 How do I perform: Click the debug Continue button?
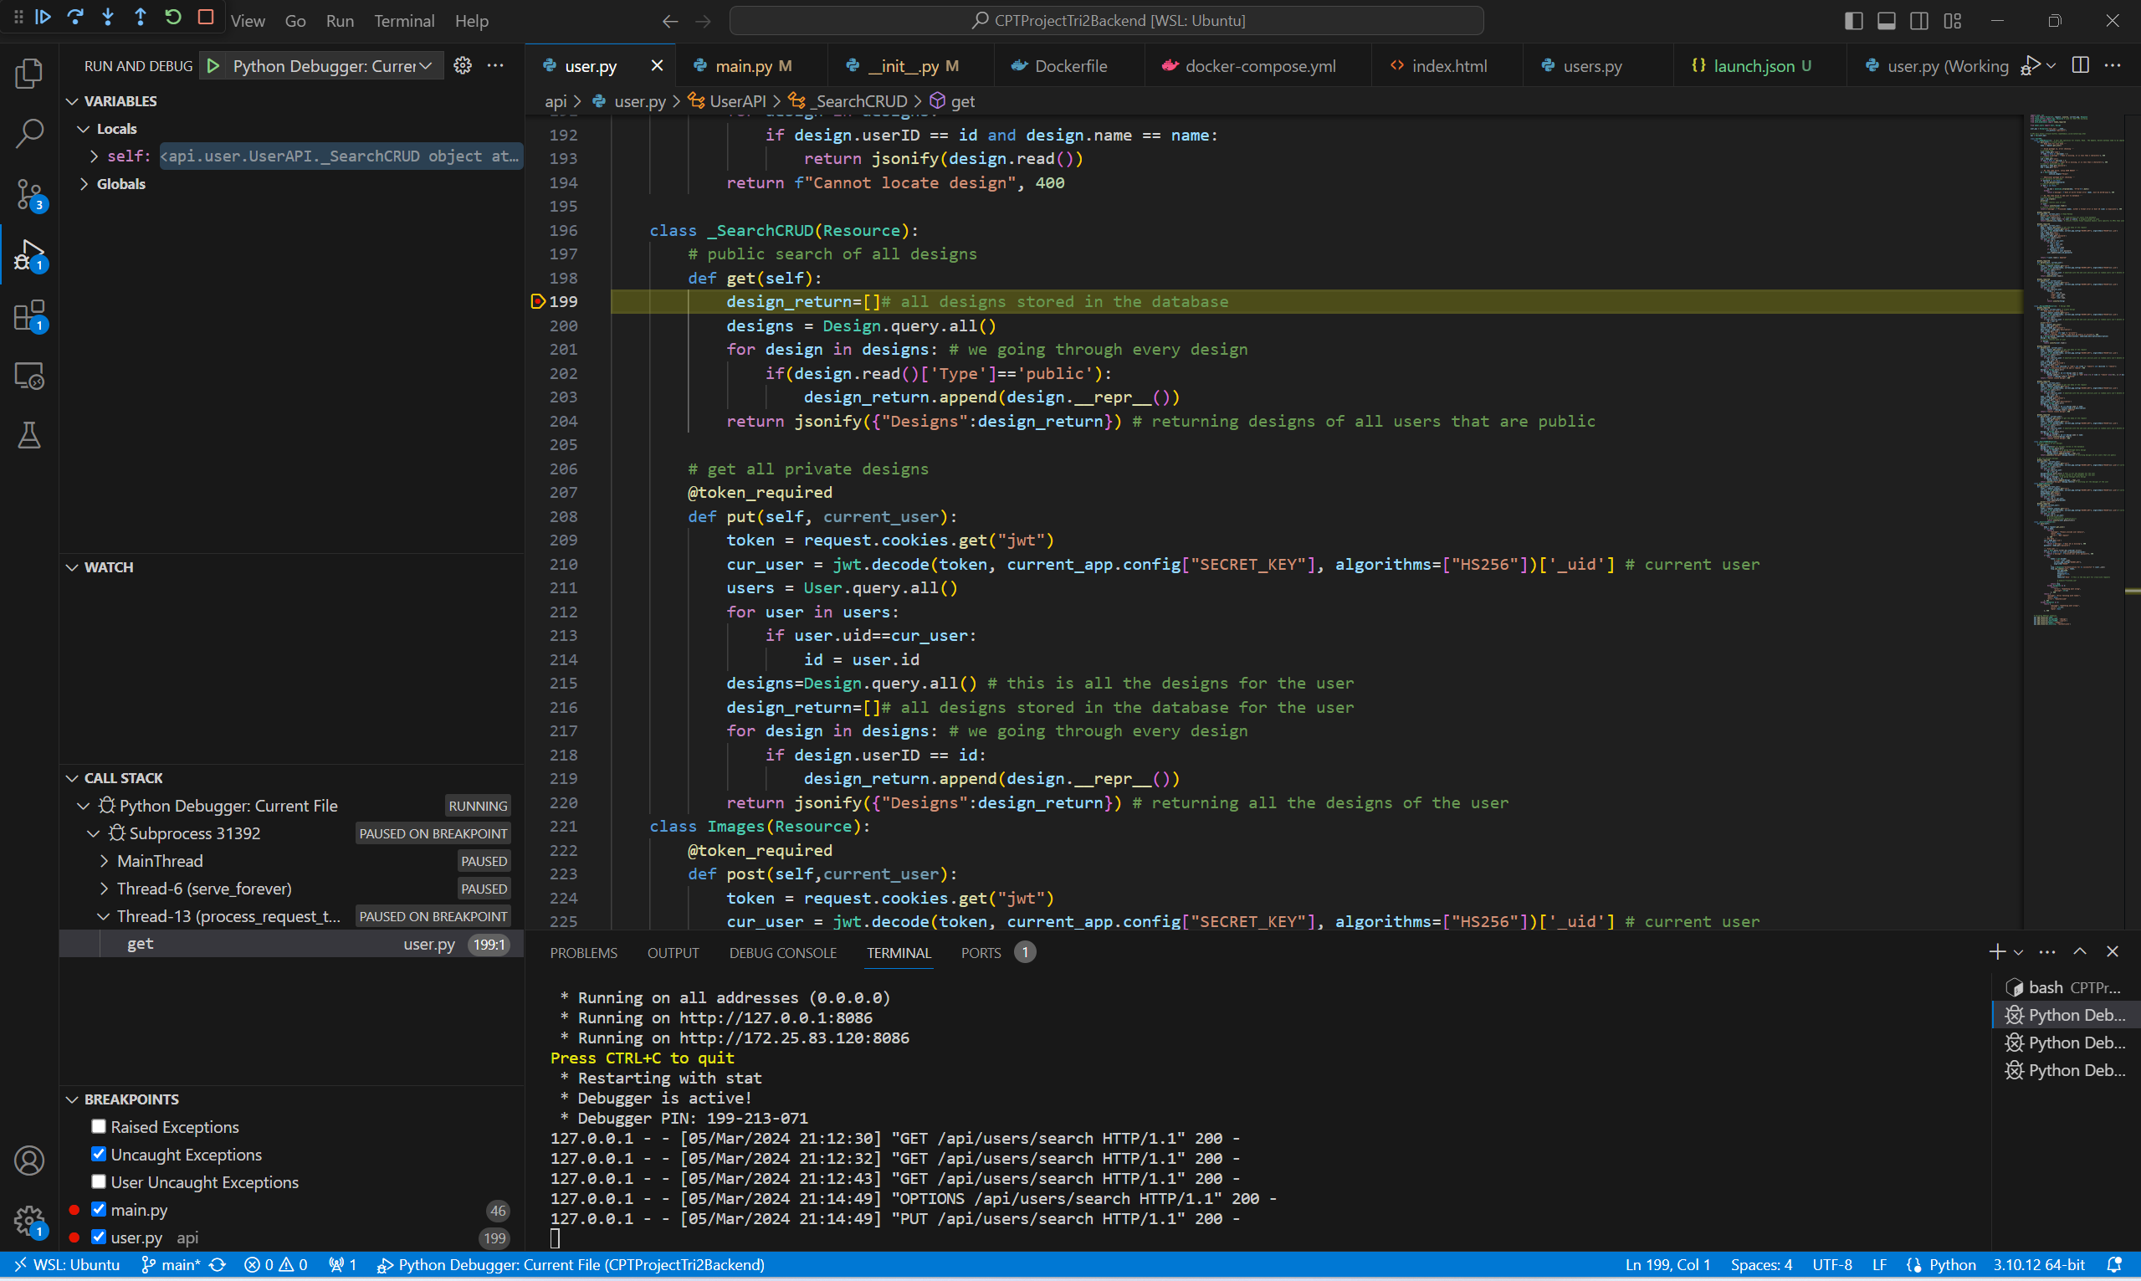point(43,18)
